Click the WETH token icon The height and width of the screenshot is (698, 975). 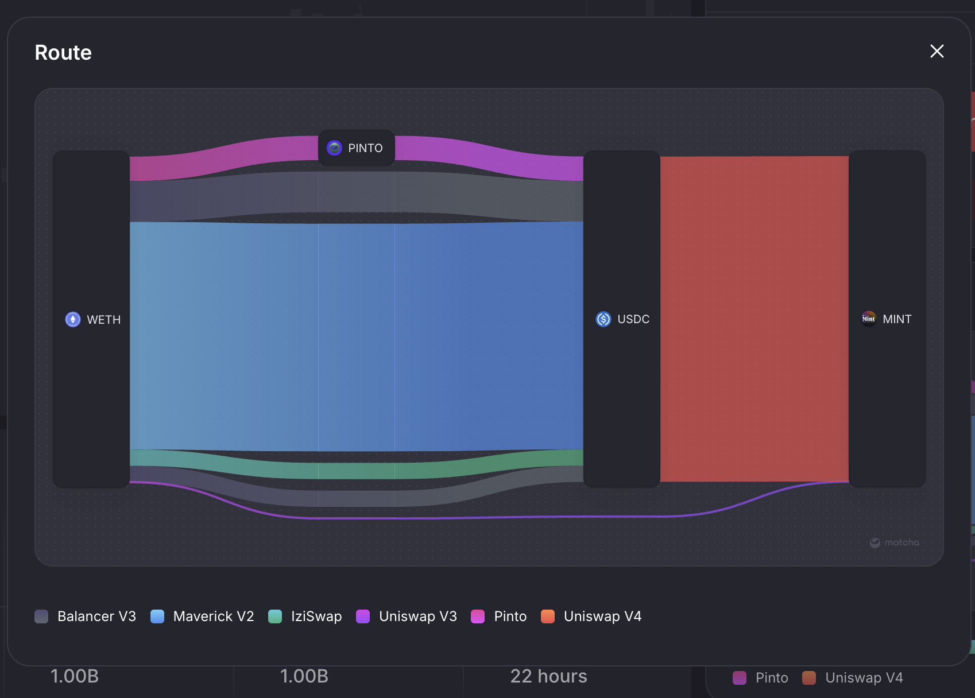point(73,319)
